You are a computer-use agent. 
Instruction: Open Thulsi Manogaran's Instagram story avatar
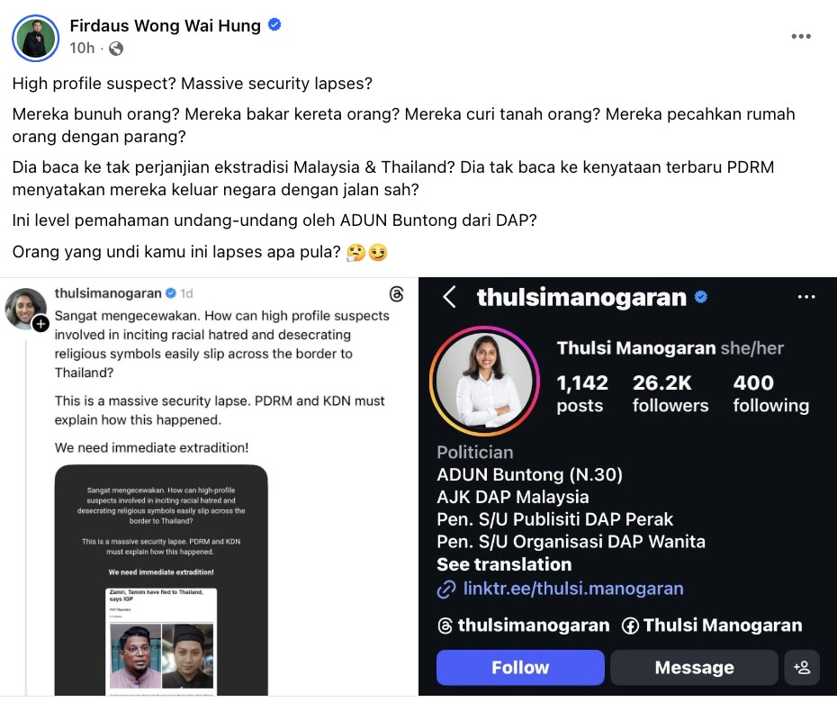tap(485, 382)
